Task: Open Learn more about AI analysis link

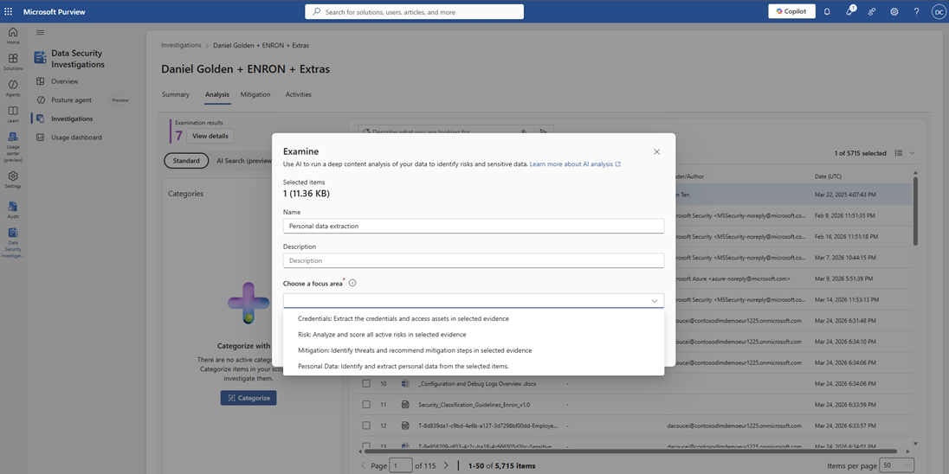Action: (575, 163)
